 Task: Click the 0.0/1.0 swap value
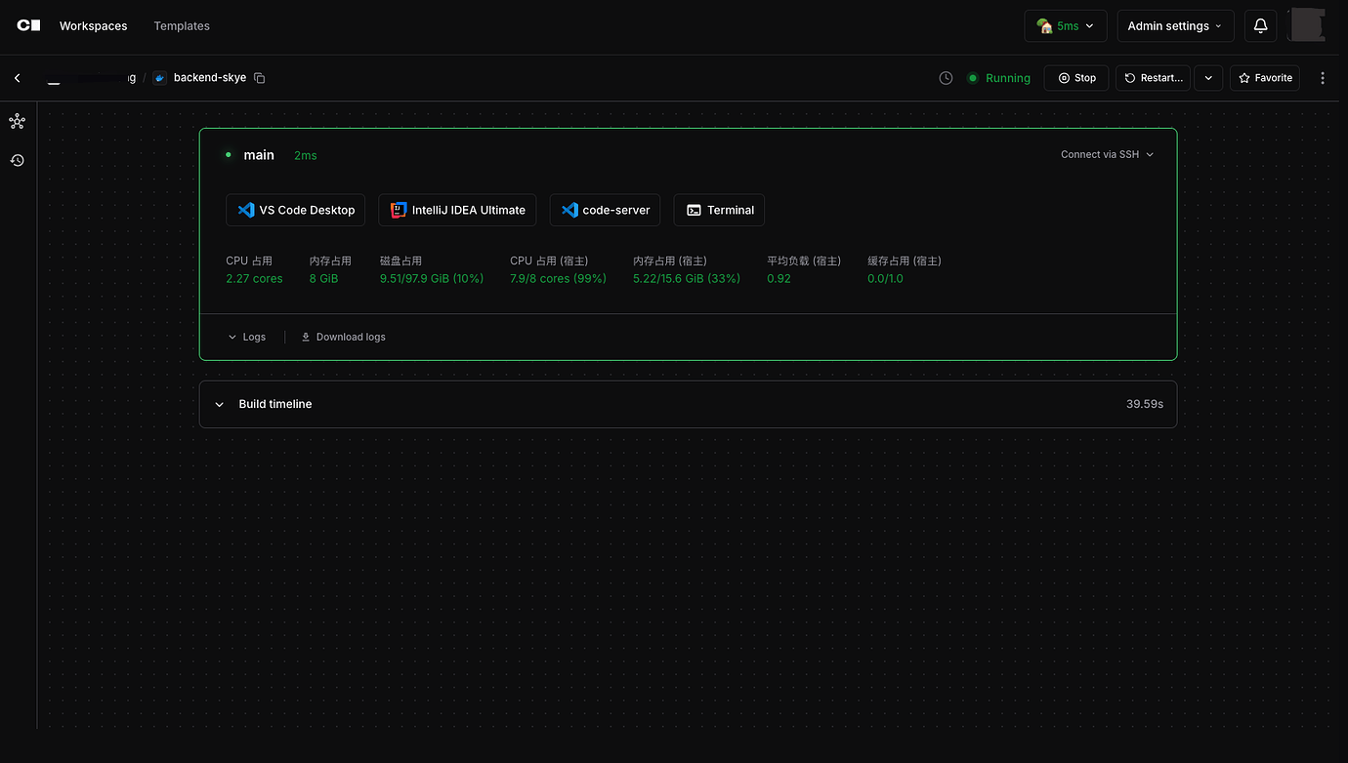[885, 279]
